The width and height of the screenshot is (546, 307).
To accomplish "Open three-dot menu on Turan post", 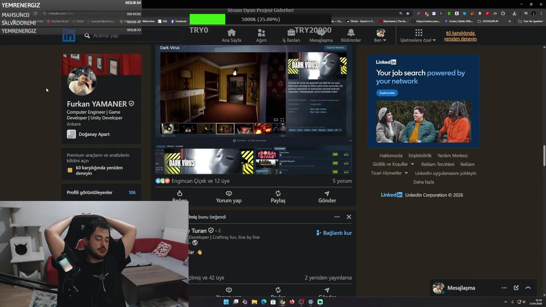I will (337, 217).
